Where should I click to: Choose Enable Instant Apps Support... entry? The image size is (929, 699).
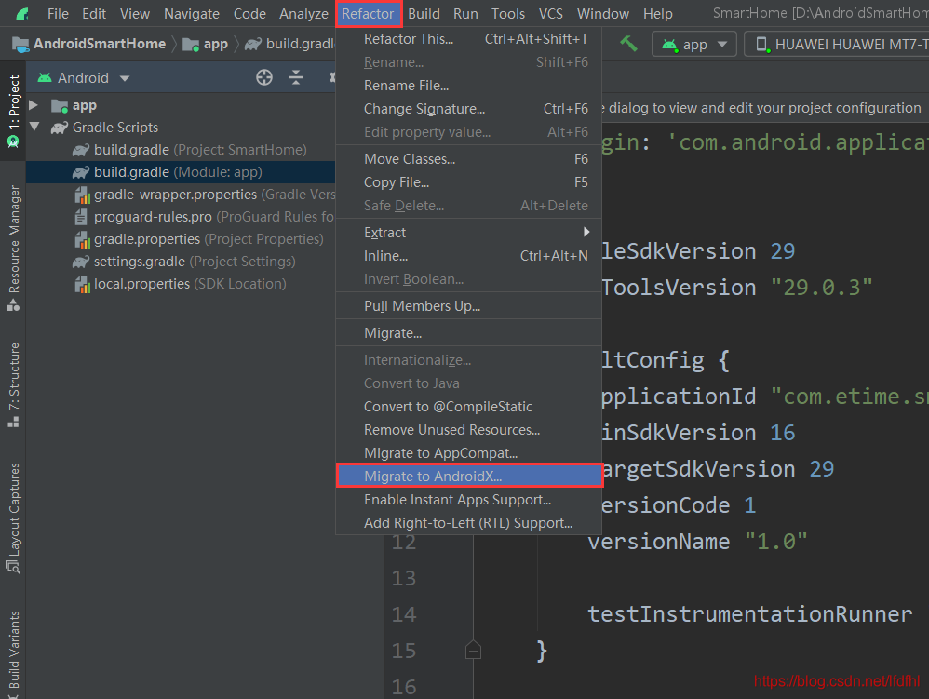pos(468,500)
